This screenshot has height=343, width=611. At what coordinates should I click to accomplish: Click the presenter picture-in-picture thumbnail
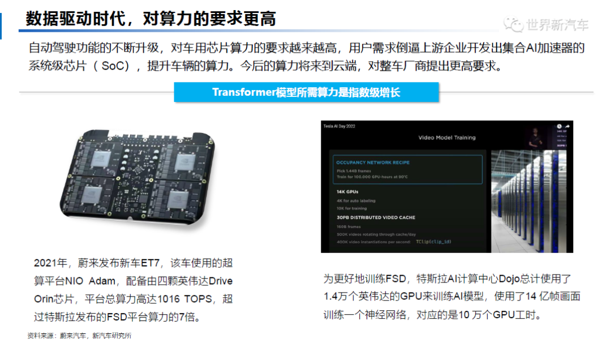point(540,136)
